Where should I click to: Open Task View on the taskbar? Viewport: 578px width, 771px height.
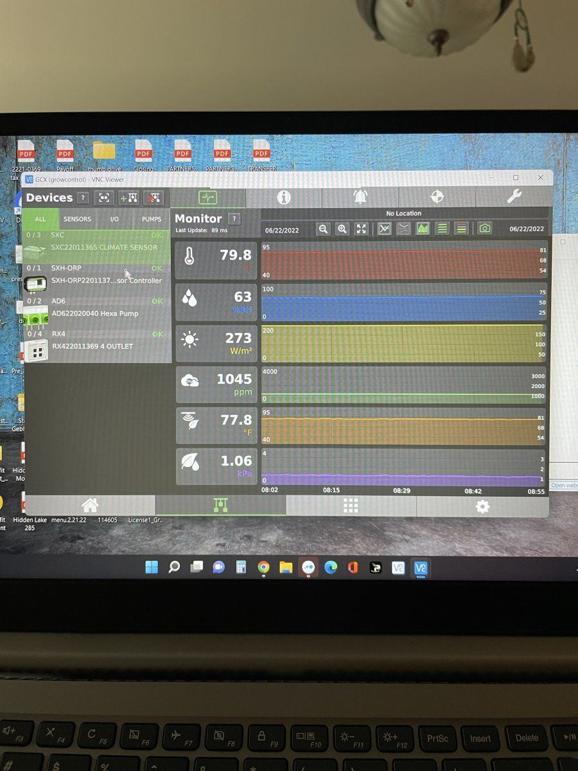(x=197, y=567)
